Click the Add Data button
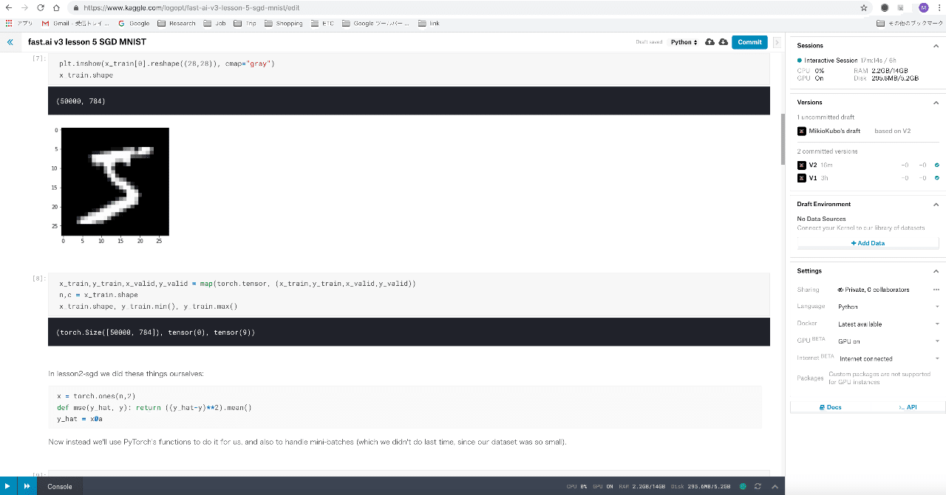Screen dimensions: 946x495 coord(867,242)
